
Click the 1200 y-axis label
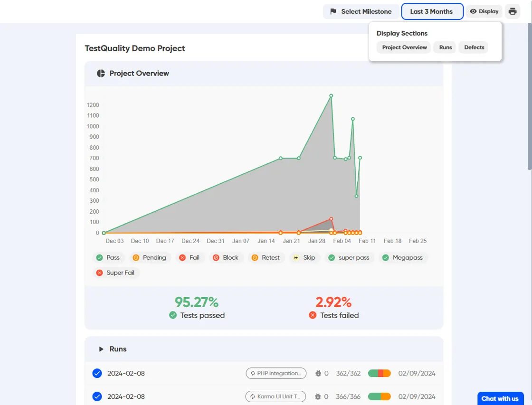pos(93,105)
